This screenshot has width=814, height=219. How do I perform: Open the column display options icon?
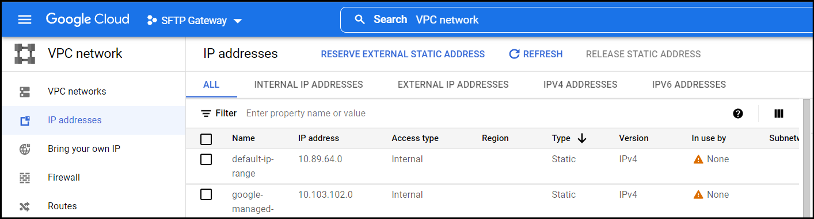coord(779,114)
